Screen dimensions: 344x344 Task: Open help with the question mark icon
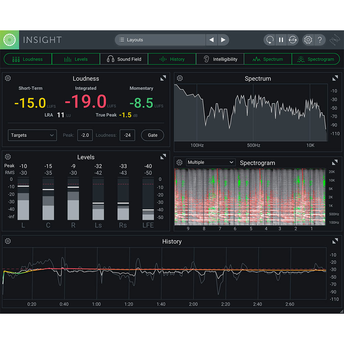click(320, 40)
